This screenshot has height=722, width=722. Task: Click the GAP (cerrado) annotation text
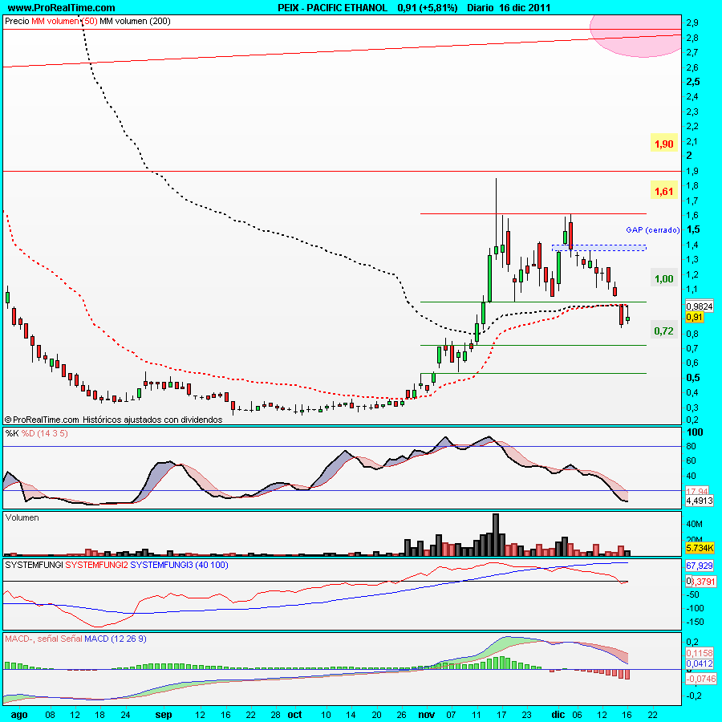click(x=652, y=229)
